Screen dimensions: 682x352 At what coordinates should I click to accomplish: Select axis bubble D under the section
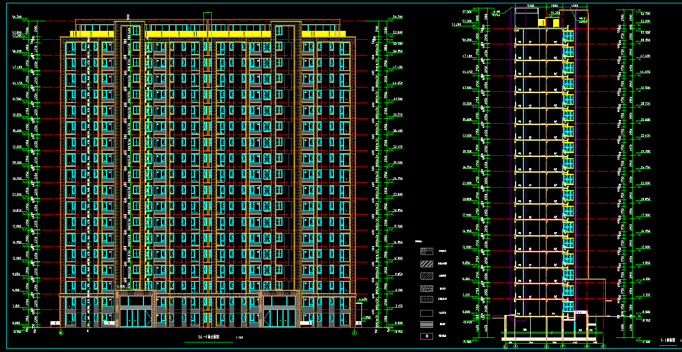(546, 347)
